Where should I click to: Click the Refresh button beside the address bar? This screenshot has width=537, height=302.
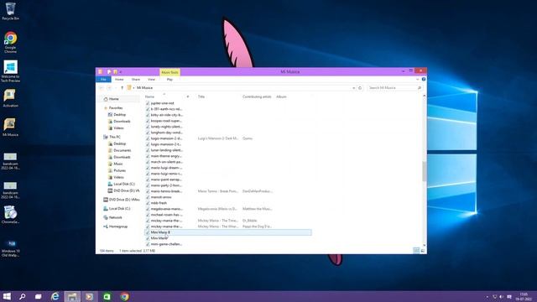tap(360, 88)
